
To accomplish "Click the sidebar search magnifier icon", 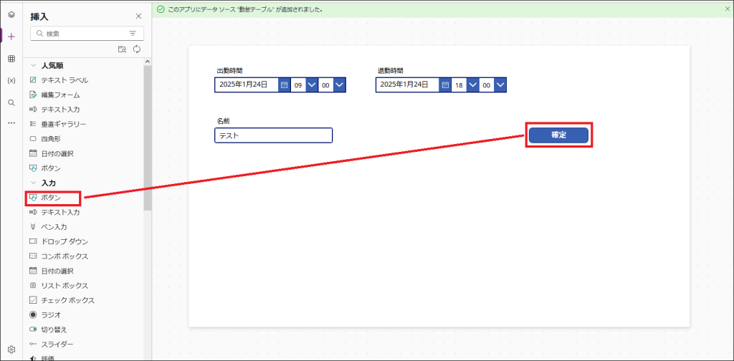I will pos(11,102).
